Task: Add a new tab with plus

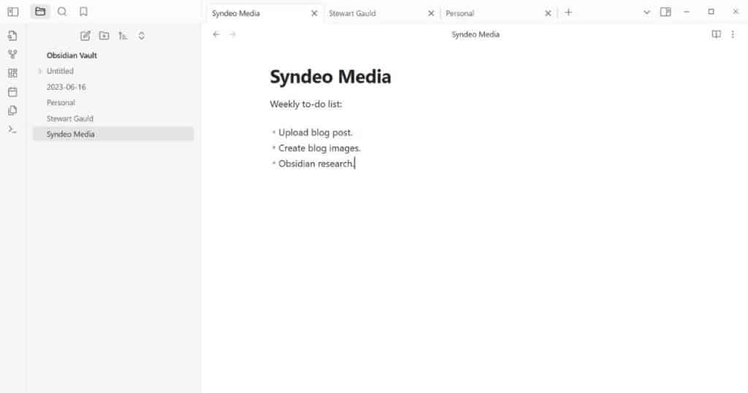Action: point(568,12)
